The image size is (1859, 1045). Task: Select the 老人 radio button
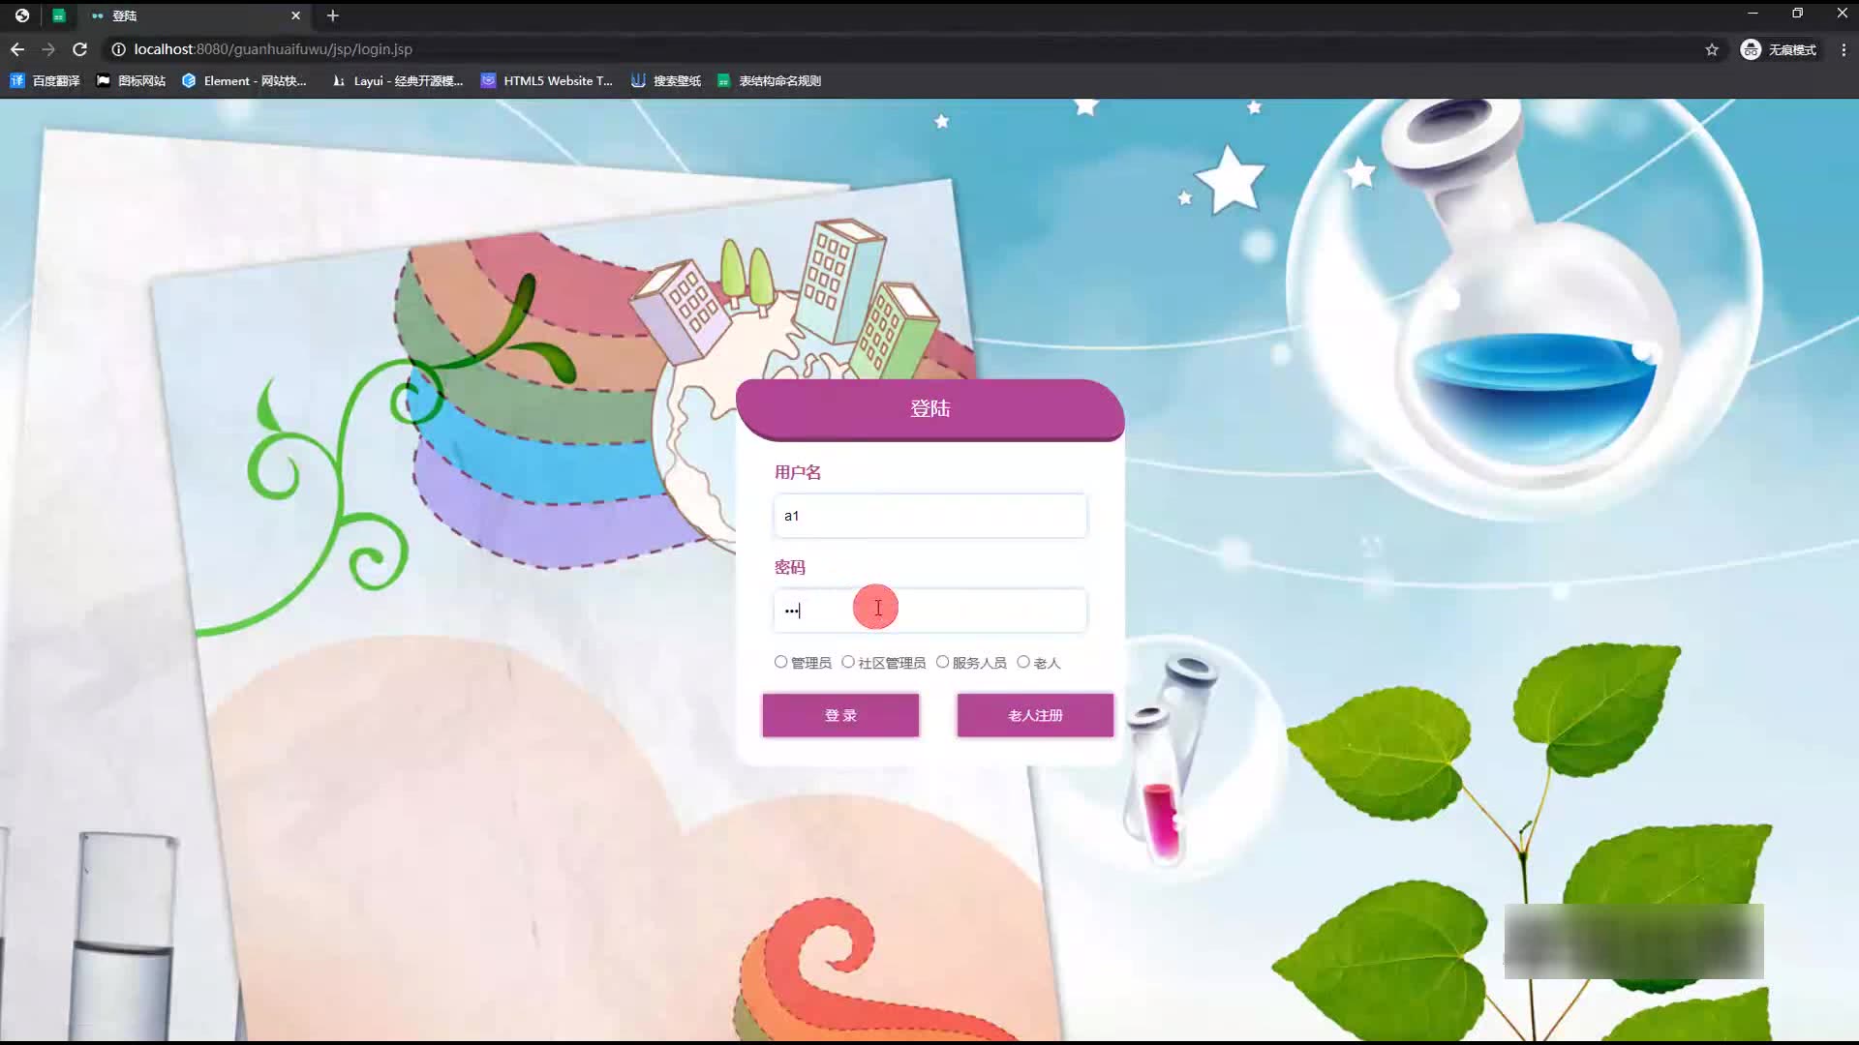1023,662
